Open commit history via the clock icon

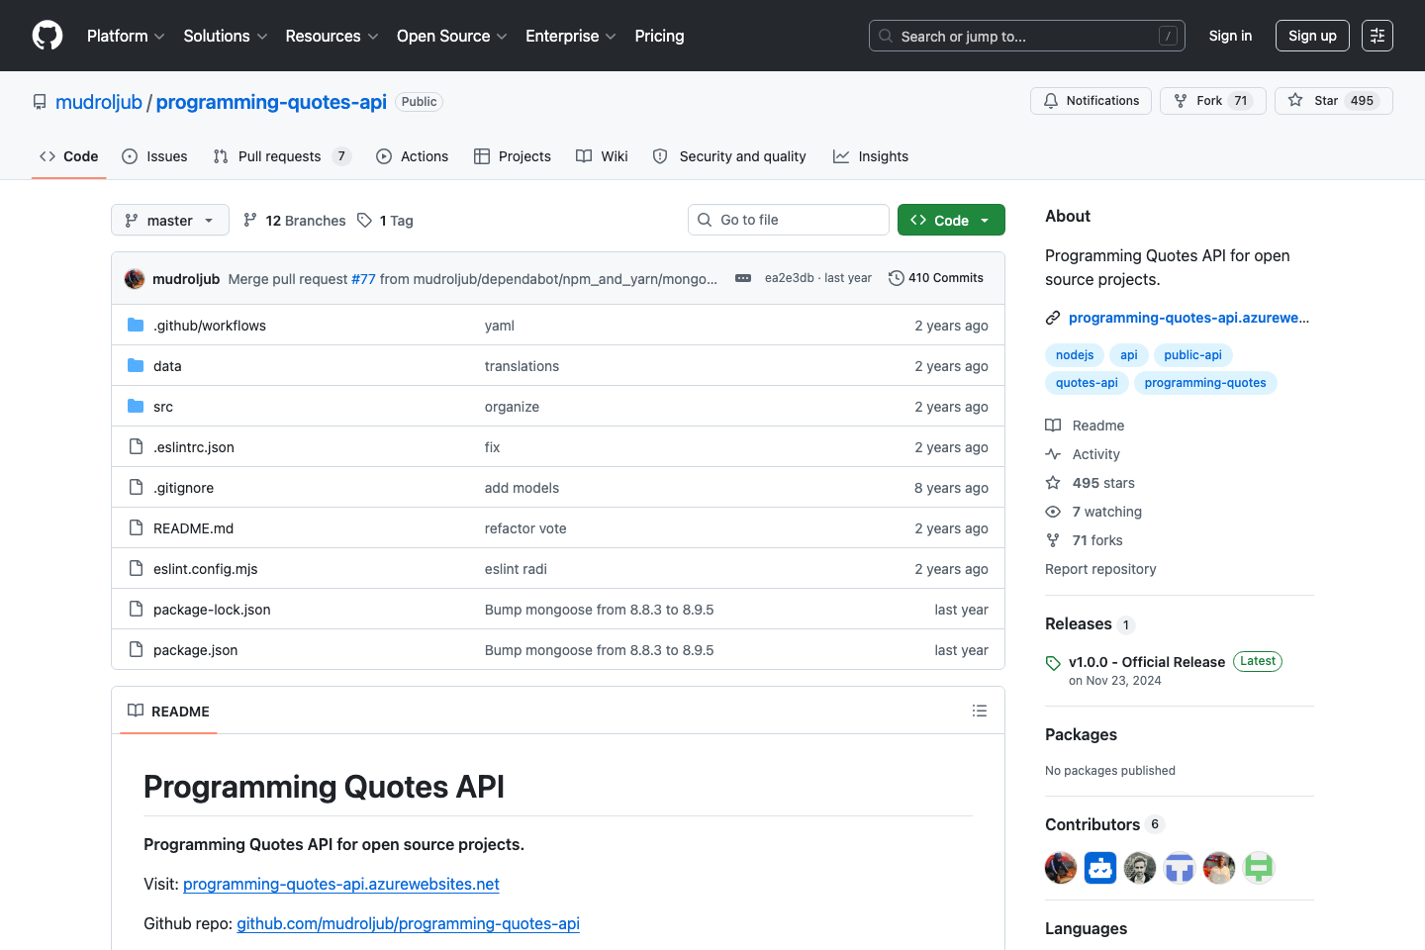tap(896, 277)
